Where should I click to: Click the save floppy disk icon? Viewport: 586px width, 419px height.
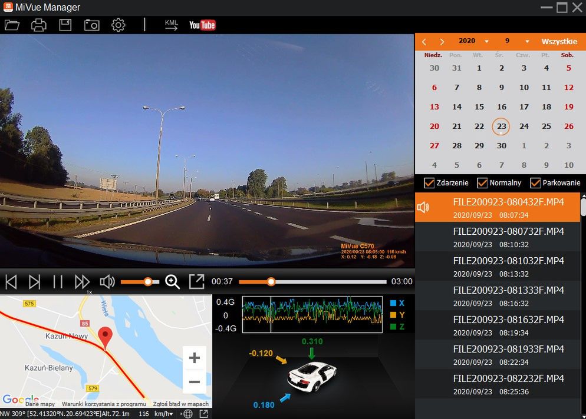click(x=65, y=25)
